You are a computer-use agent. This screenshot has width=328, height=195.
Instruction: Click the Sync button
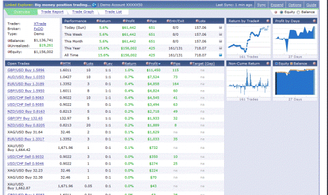(x=261, y=5)
